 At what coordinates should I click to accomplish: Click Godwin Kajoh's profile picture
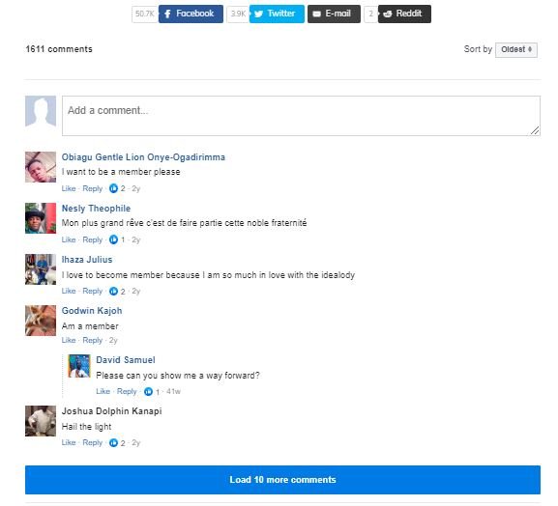41,321
